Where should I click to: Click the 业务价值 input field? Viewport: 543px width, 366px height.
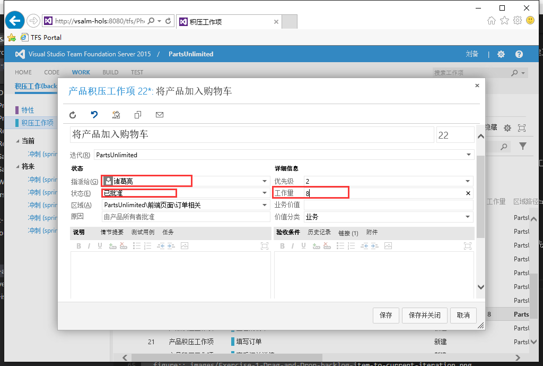click(388, 205)
